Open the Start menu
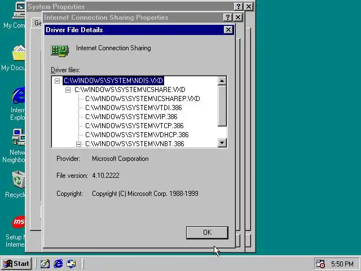Viewport: 361px width, 271px height. (16, 264)
